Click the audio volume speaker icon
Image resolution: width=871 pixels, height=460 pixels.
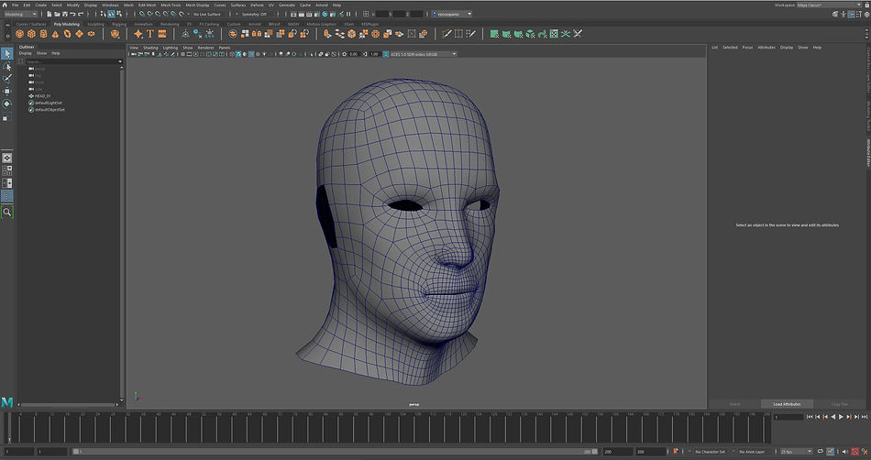pos(845,452)
